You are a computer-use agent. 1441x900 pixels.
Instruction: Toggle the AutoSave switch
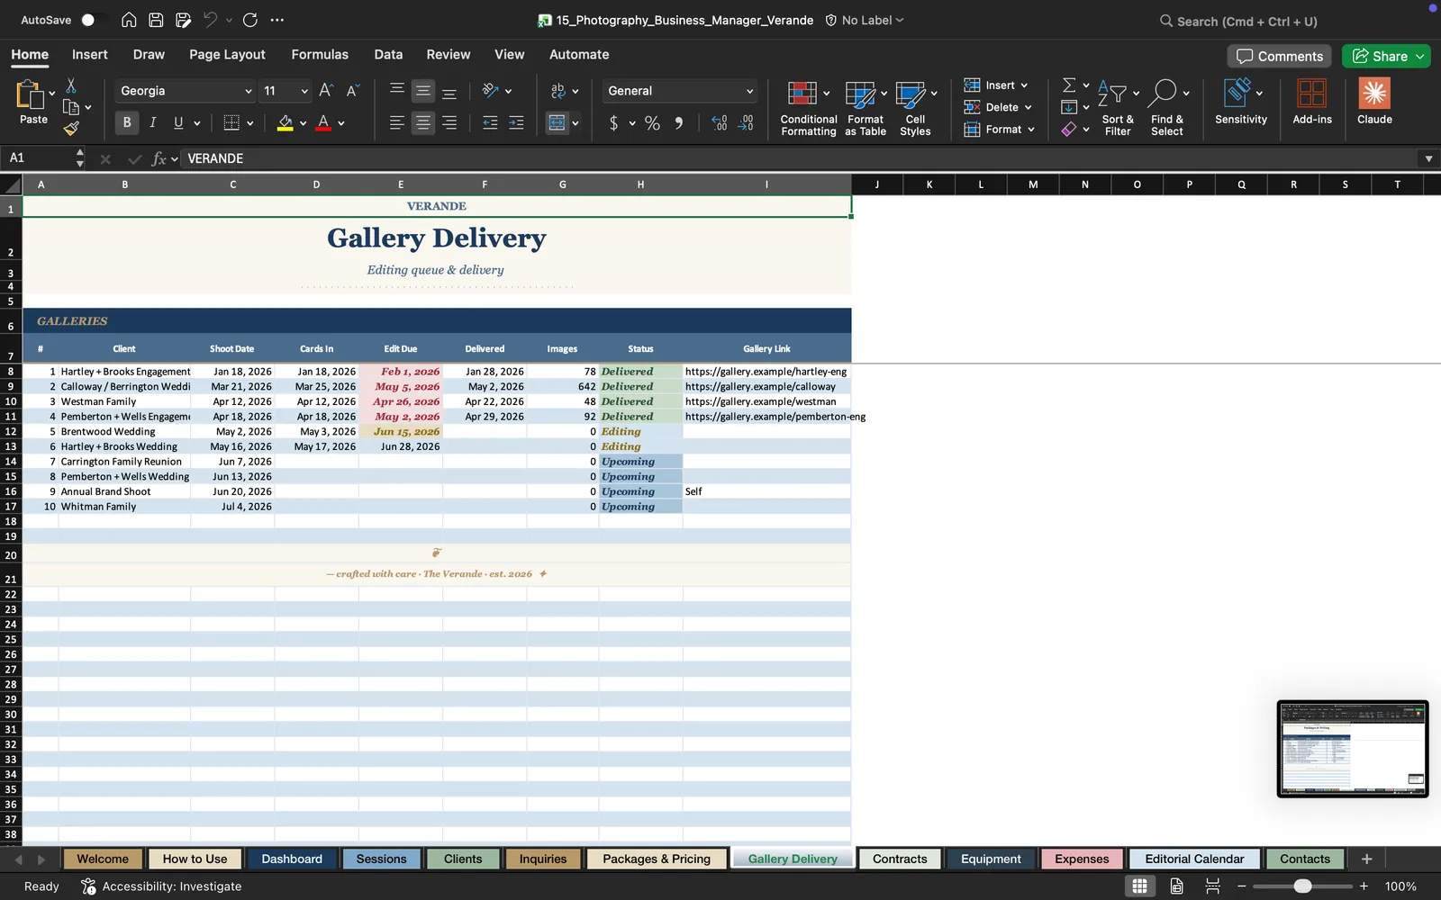point(94,20)
